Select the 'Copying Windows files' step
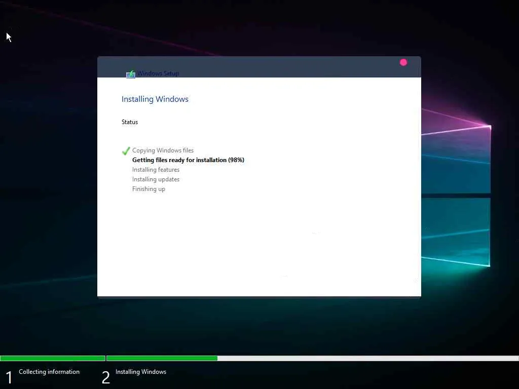 [163, 150]
